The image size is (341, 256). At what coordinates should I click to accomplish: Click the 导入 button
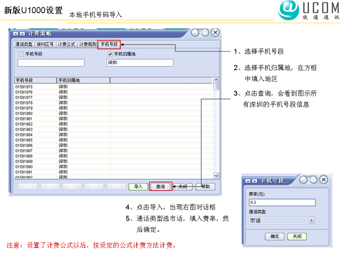(138, 187)
